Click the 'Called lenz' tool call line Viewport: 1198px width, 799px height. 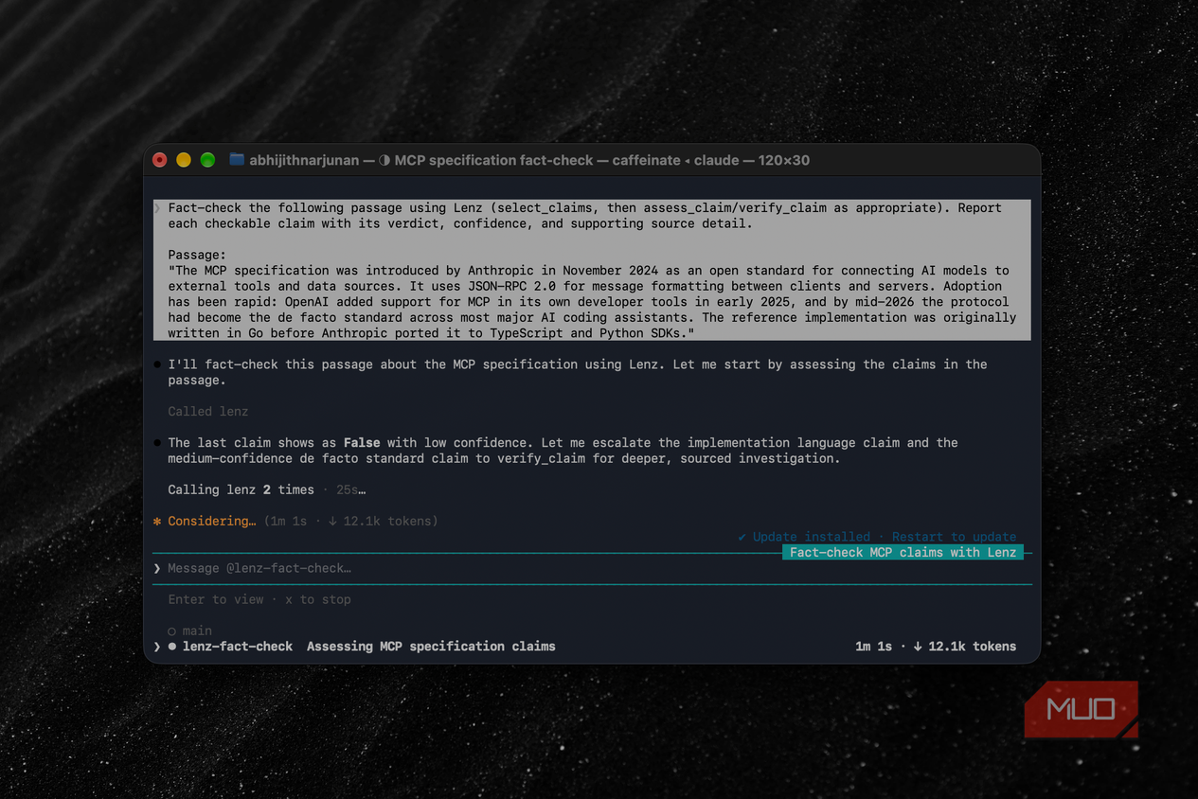pyautogui.click(x=208, y=411)
